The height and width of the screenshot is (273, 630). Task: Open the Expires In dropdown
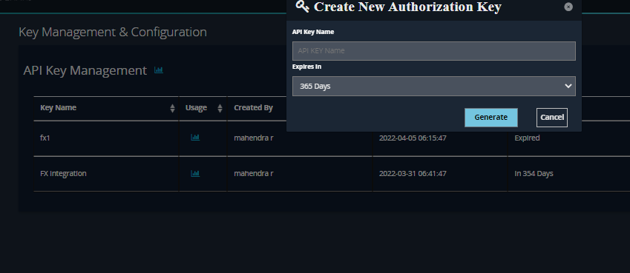click(x=433, y=86)
